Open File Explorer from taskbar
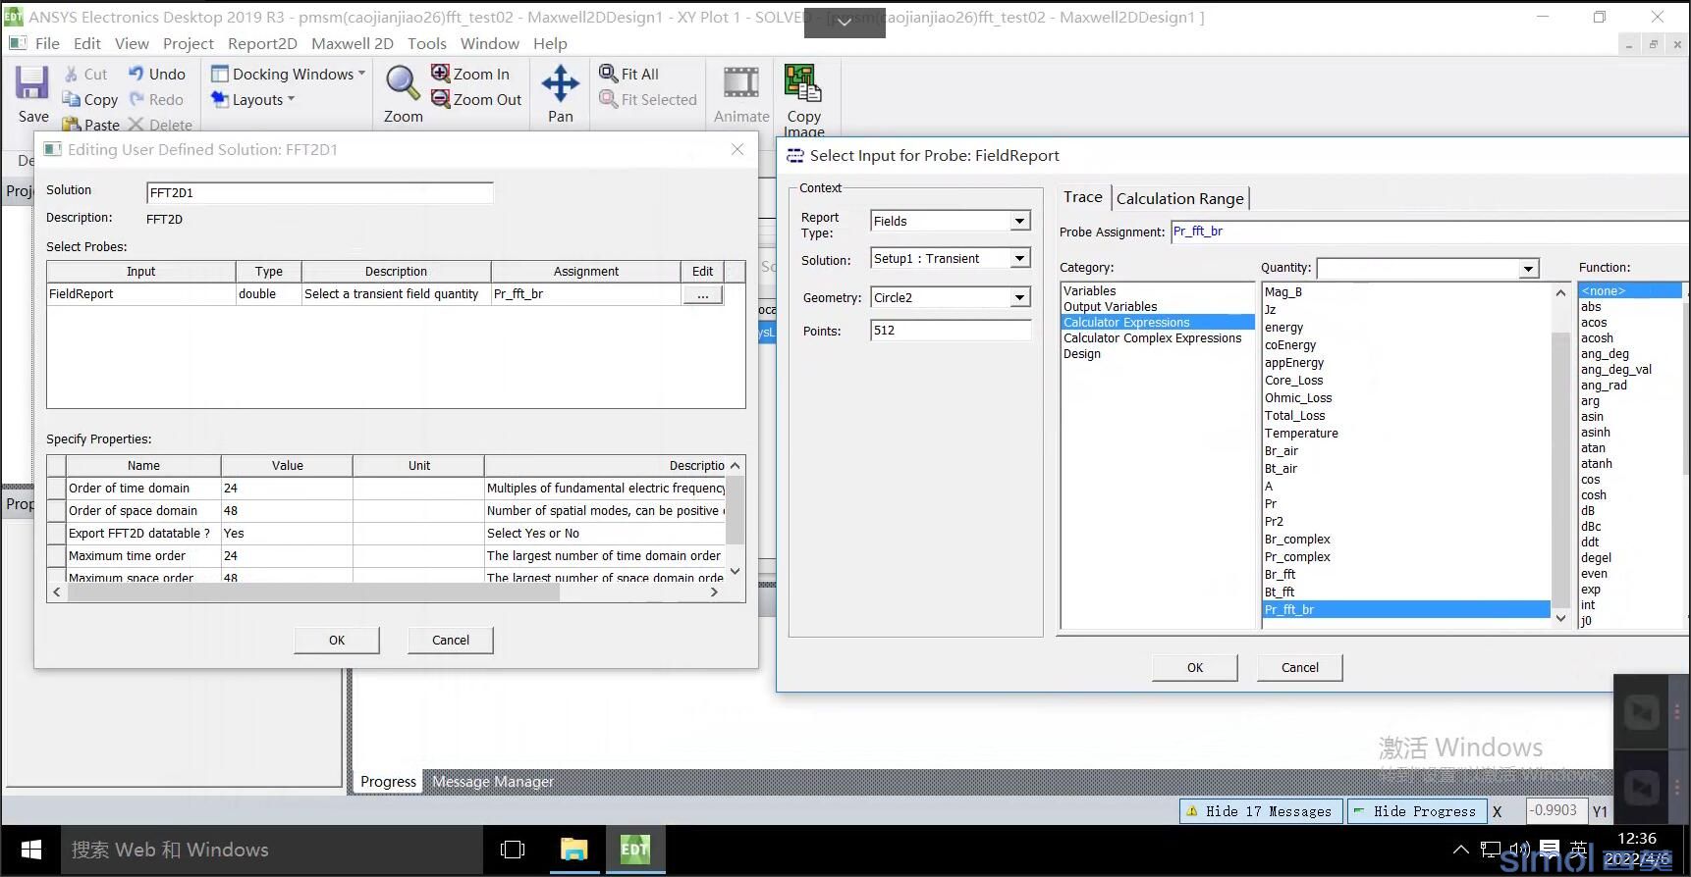This screenshot has width=1691, height=877. tap(573, 850)
